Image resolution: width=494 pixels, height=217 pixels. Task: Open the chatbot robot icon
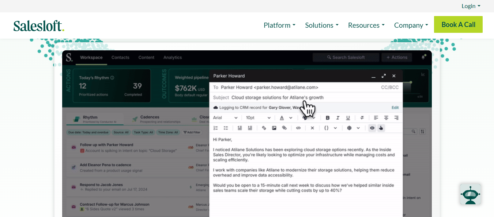(470, 194)
